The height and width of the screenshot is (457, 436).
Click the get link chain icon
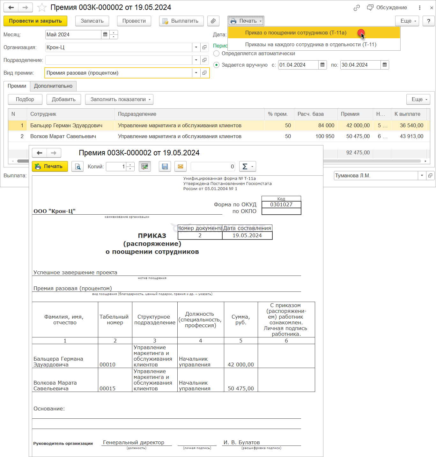click(x=357, y=8)
